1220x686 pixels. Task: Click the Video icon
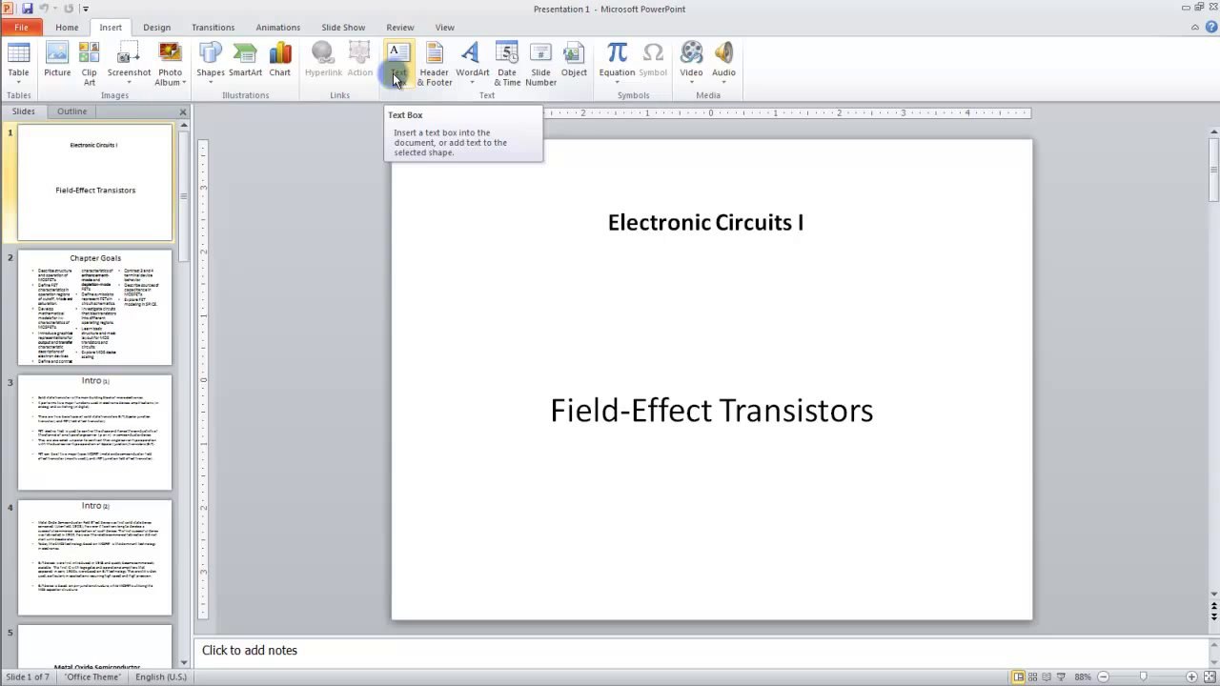tap(691, 53)
